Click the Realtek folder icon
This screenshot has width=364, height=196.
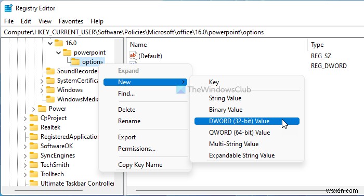click(34, 127)
